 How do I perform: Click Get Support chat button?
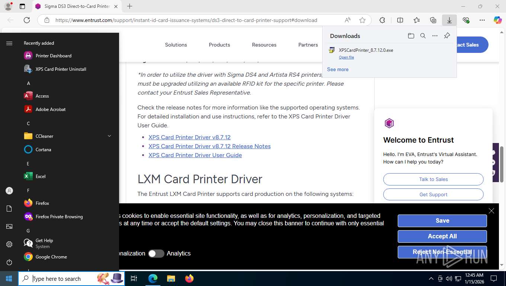point(433,194)
